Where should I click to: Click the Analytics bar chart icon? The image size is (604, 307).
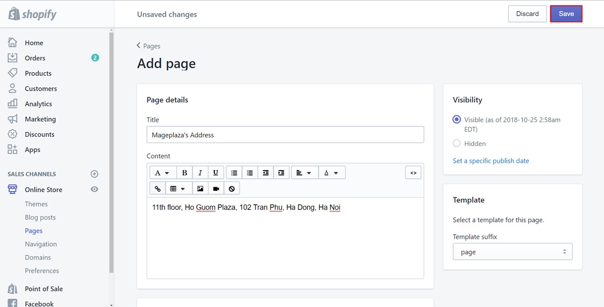coord(13,104)
